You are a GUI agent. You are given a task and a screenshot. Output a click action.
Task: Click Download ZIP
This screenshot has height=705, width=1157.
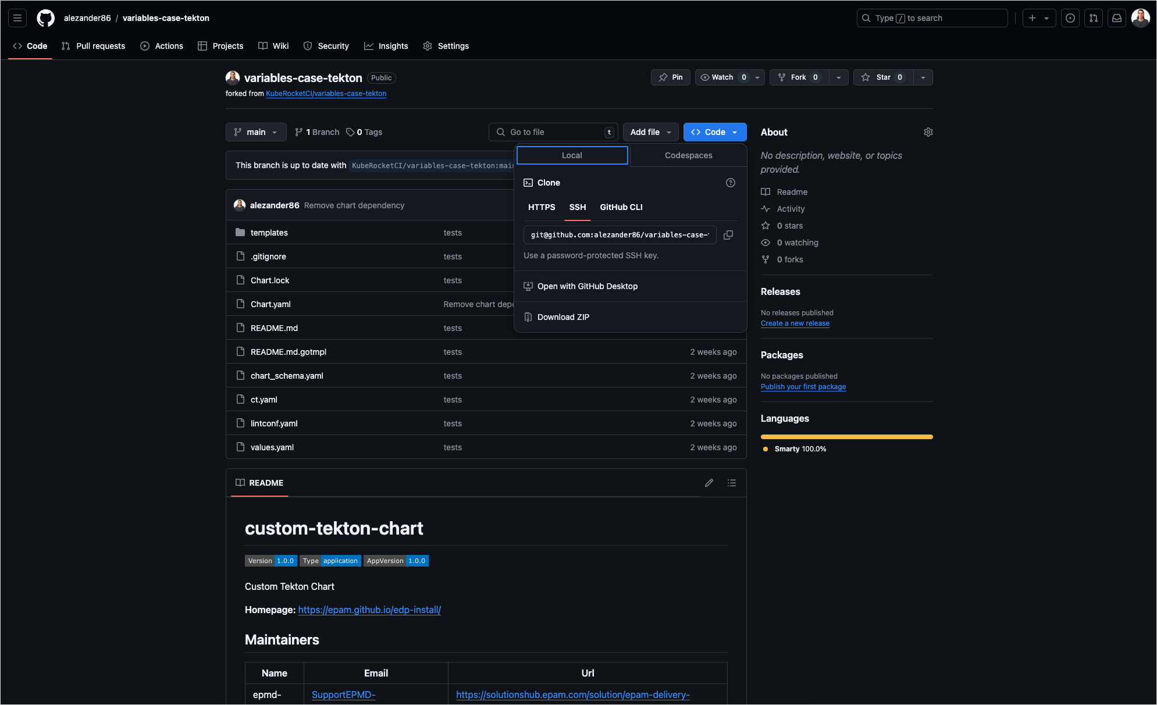click(x=563, y=317)
